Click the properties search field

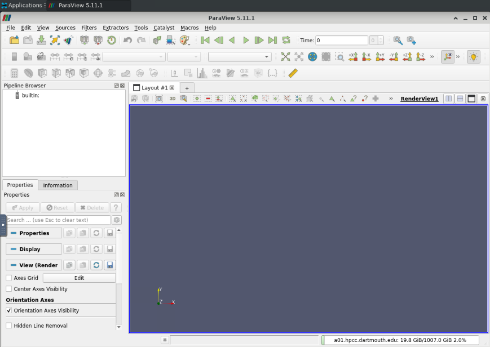pos(59,220)
